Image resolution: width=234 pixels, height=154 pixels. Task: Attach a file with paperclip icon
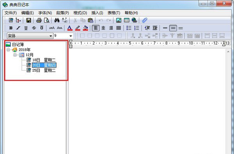point(145,20)
